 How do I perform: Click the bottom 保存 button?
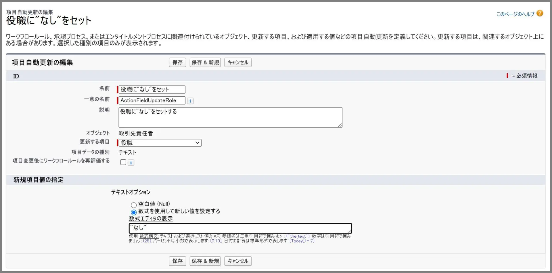[177, 261]
